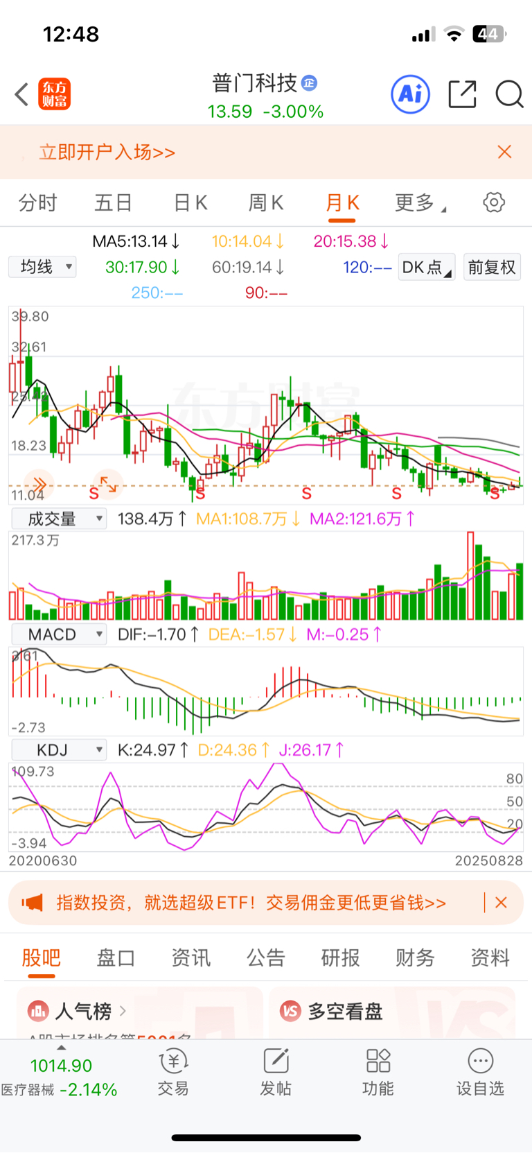The height and width of the screenshot is (1153, 532).
Task: Tap the blue badge next to 普门科技
Action: pos(309,83)
